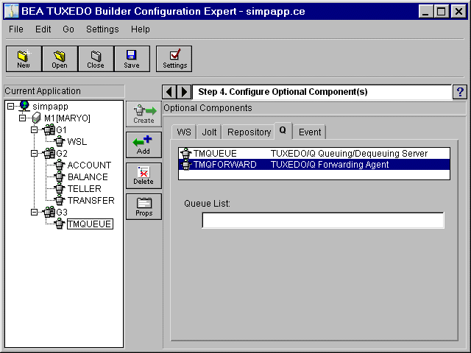Collapse the M1 [MARYO] machine node
Viewport: 471px width, 353px height.
(x=23, y=118)
